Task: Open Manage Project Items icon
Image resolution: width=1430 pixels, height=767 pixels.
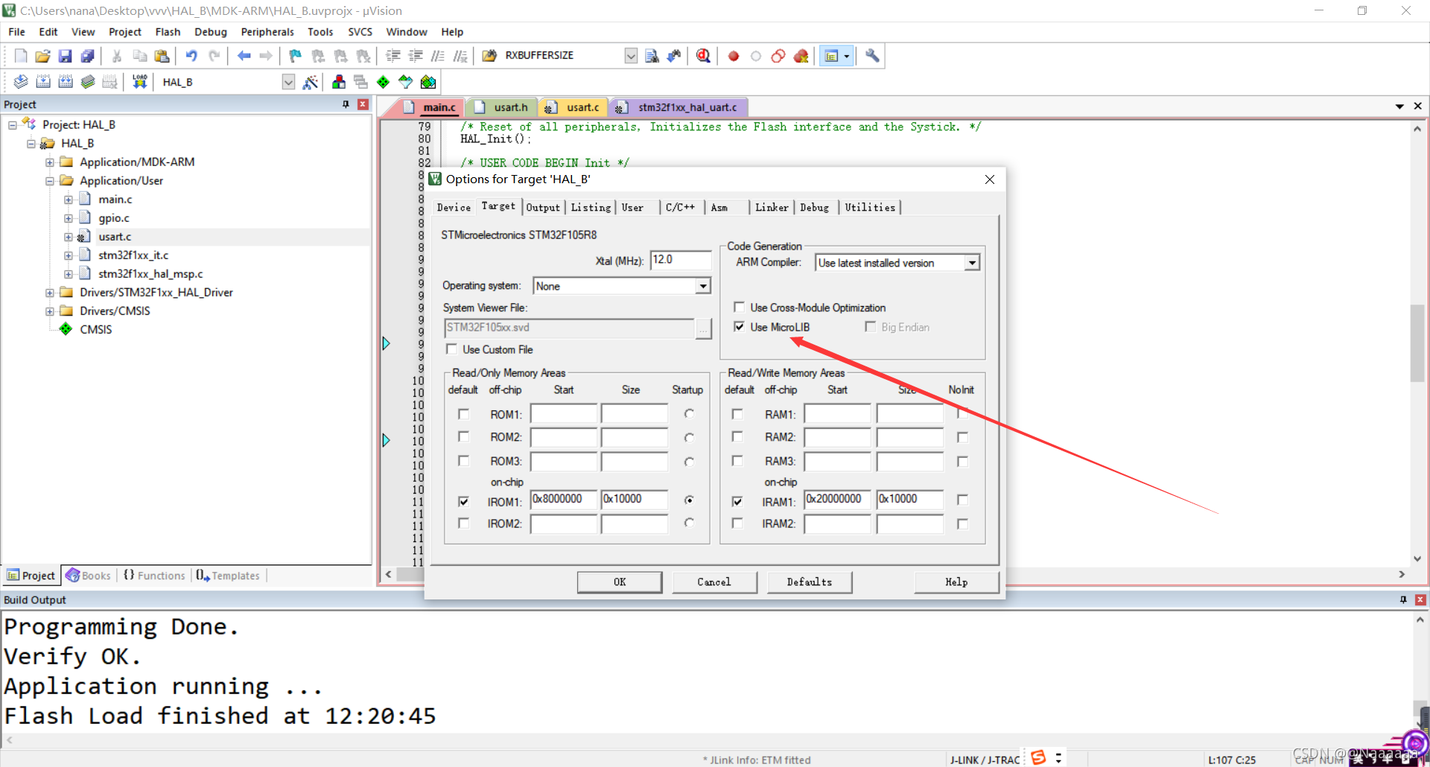Action: pyautogui.click(x=339, y=82)
